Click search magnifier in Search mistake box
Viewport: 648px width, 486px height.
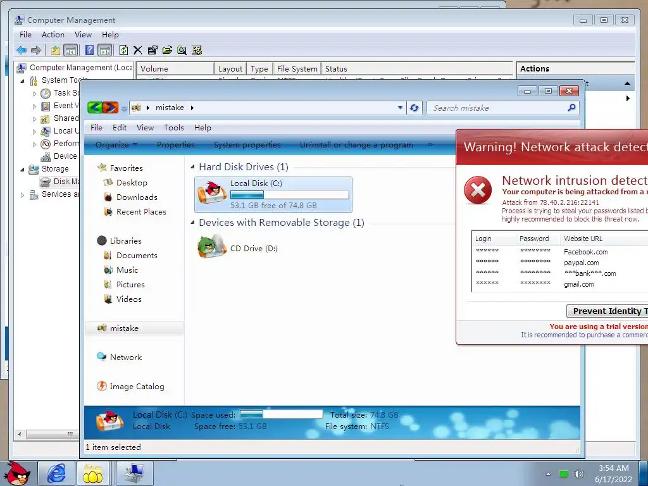coord(571,108)
